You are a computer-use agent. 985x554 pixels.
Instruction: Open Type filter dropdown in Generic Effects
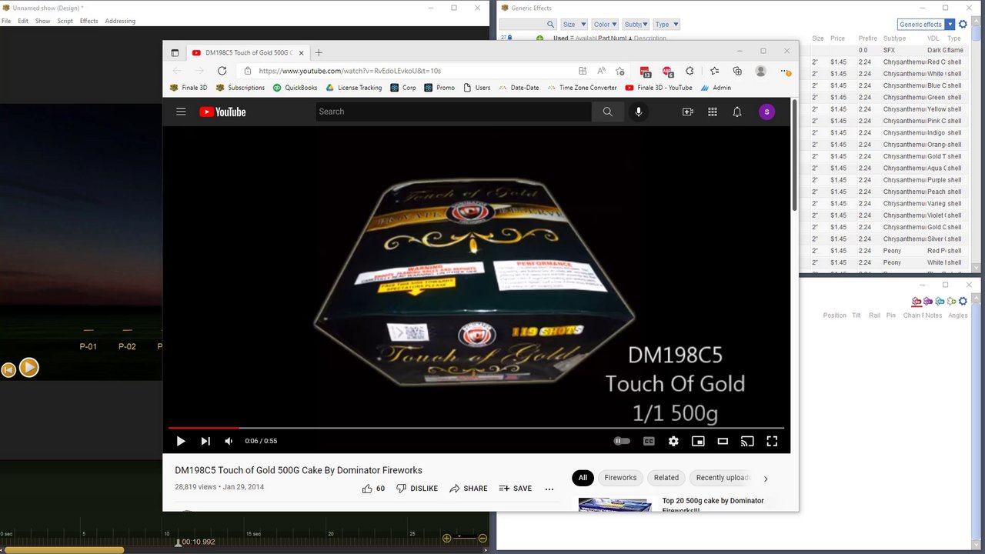tap(666, 25)
